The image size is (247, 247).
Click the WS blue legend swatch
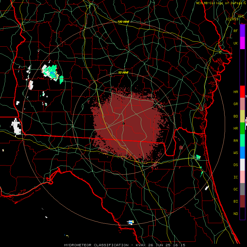coord(242,153)
